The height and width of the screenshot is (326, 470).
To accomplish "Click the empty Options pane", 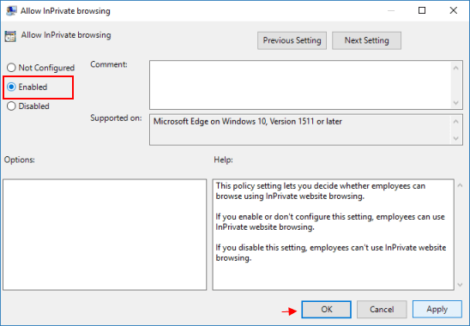I will click(x=105, y=234).
